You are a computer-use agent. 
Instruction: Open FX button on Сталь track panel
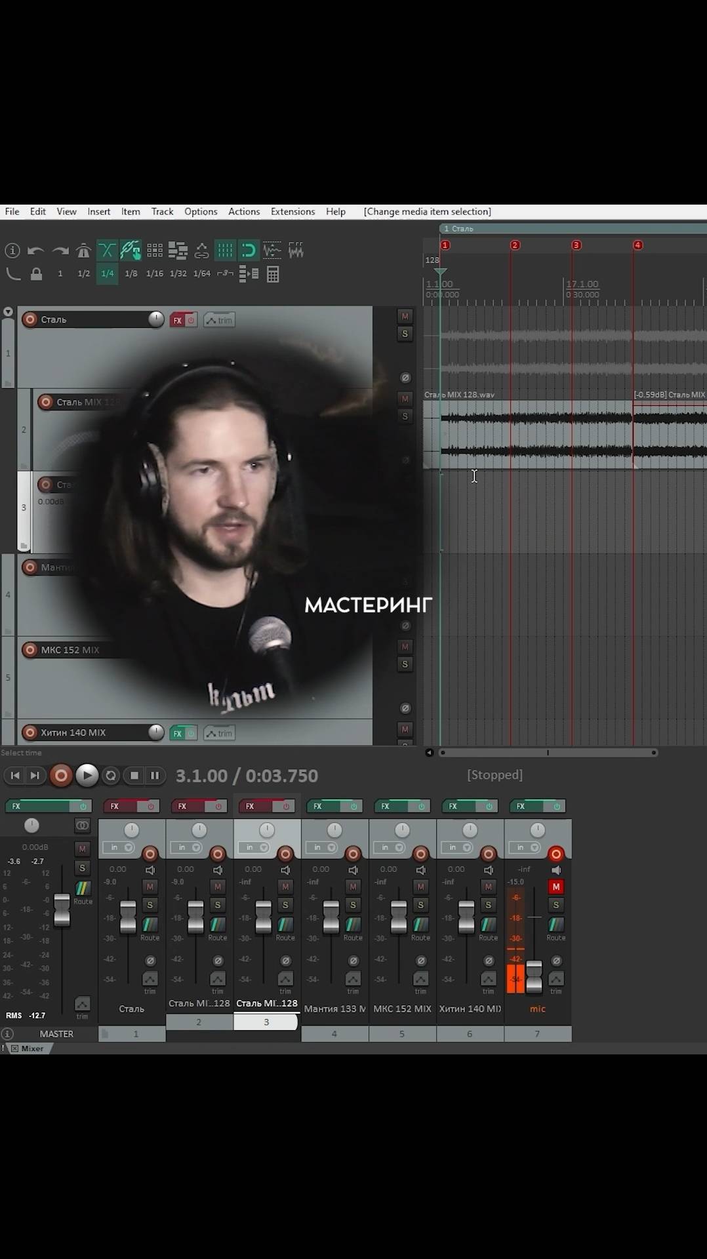point(177,320)
